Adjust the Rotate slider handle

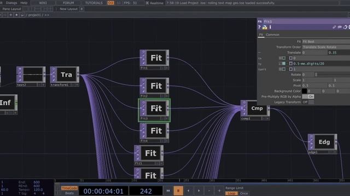(316, 75)
